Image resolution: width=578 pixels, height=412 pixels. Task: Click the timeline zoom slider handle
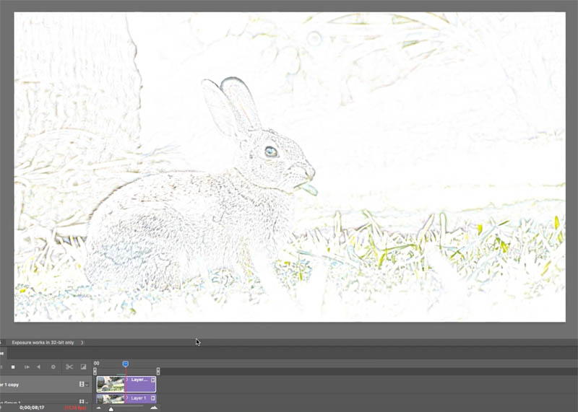click(111, 409)
